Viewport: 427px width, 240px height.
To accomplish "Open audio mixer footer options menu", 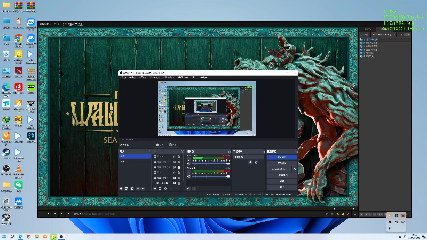I will (194, 189).
